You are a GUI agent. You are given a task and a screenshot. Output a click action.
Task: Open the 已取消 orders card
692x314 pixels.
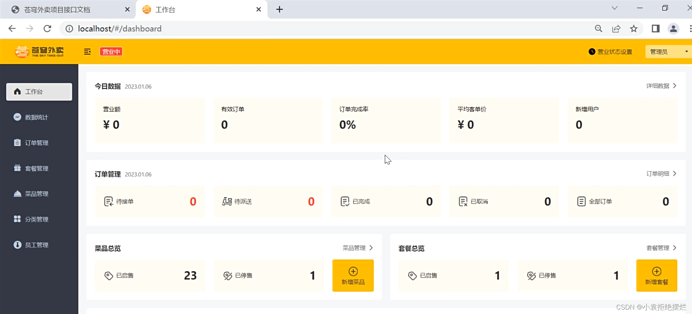click(x=504, y=201)
